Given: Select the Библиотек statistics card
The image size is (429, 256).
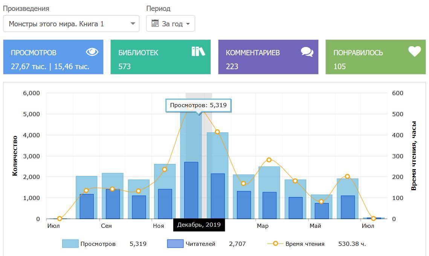Looking at the screenshot, I should click(x=160, y=57).
